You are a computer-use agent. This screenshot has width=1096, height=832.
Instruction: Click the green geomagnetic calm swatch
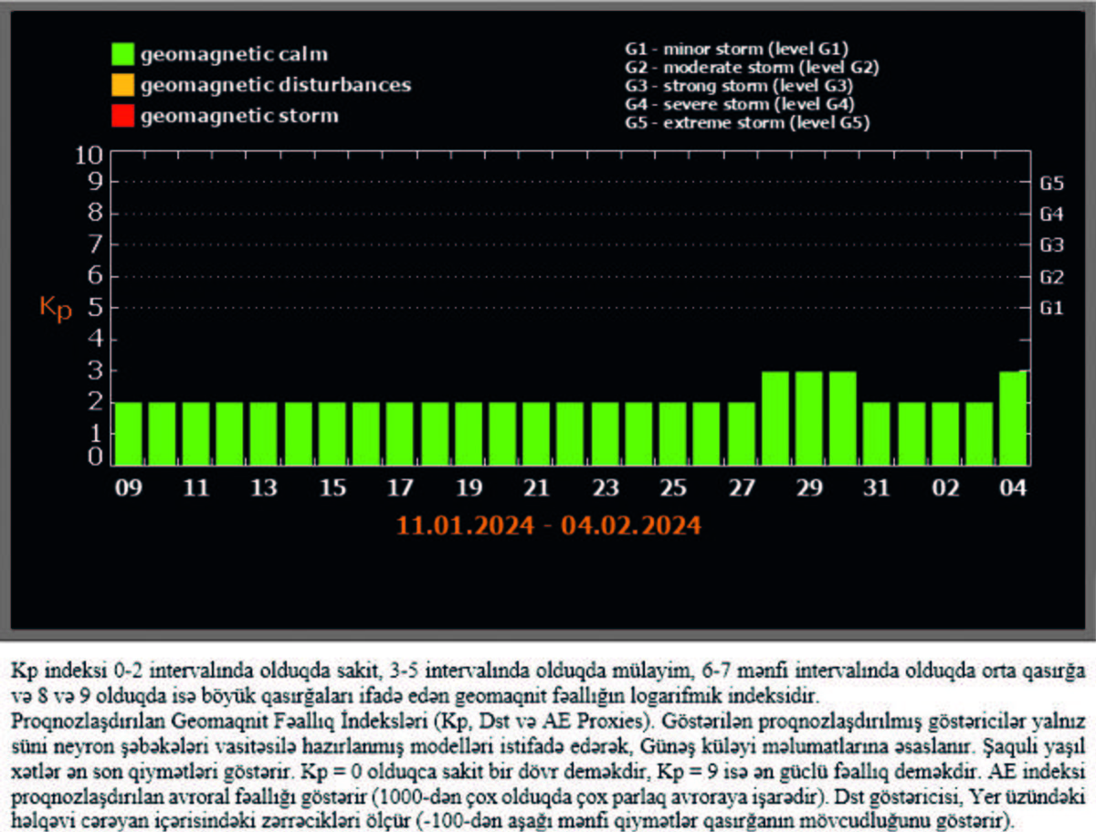tap(122, 54)
